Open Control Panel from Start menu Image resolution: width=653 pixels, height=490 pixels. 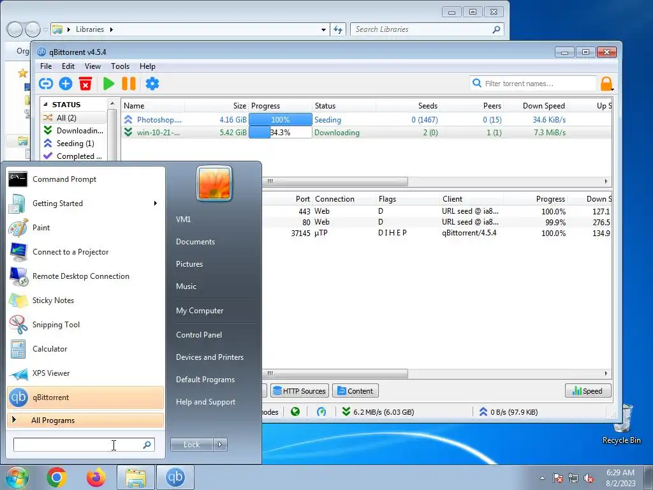tap(199, 334)
